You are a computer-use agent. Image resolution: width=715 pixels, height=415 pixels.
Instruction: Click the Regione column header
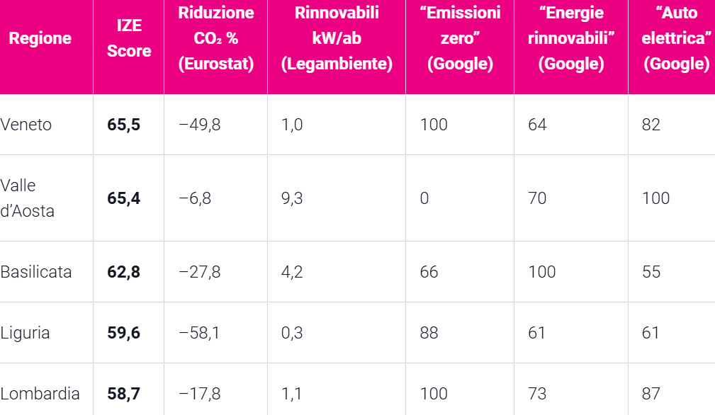tap(40, 38)
